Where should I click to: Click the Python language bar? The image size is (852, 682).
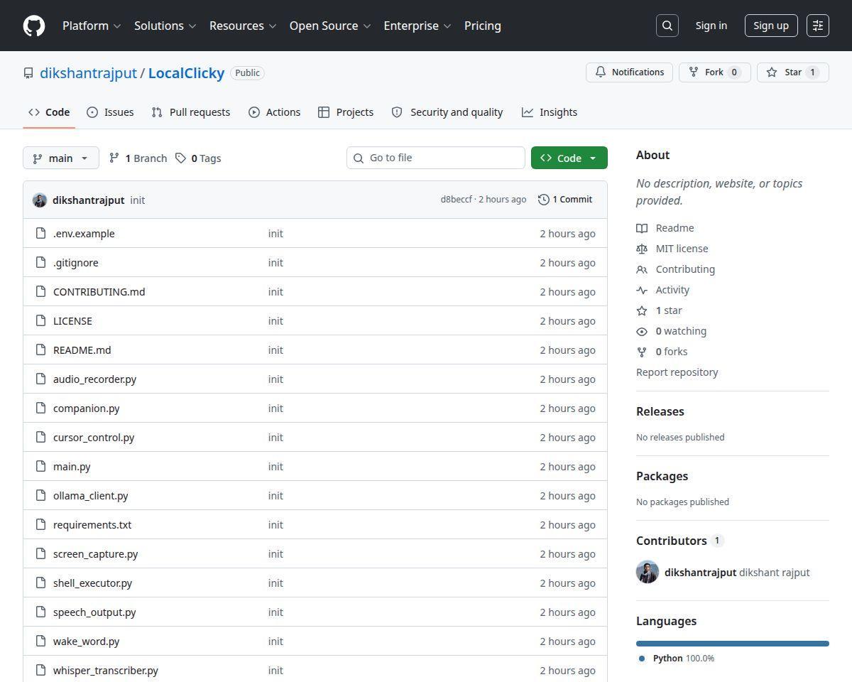pos(733,644)
